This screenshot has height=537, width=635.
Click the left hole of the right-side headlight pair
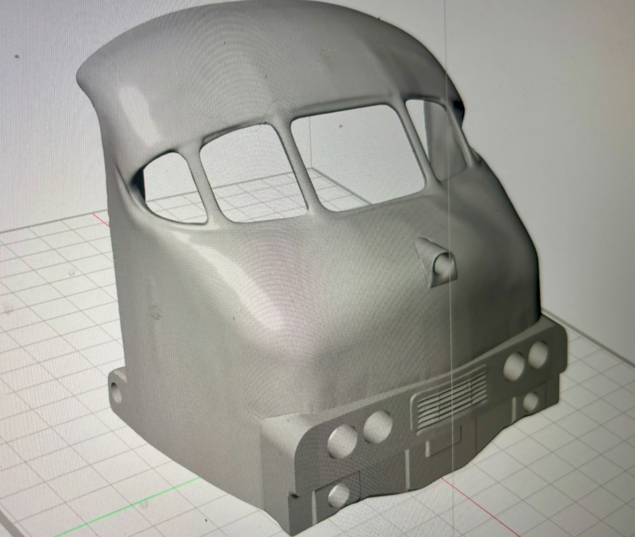coord(514,367)
